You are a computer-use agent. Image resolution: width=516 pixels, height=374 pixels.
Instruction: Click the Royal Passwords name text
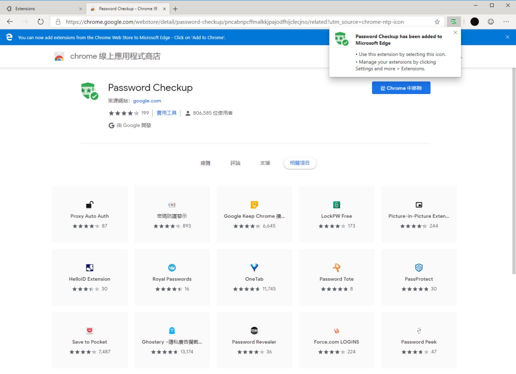(172, 279)
